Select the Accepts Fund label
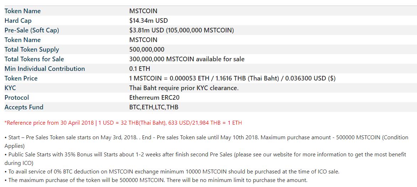The image size is (417, 187). [24, 107]
